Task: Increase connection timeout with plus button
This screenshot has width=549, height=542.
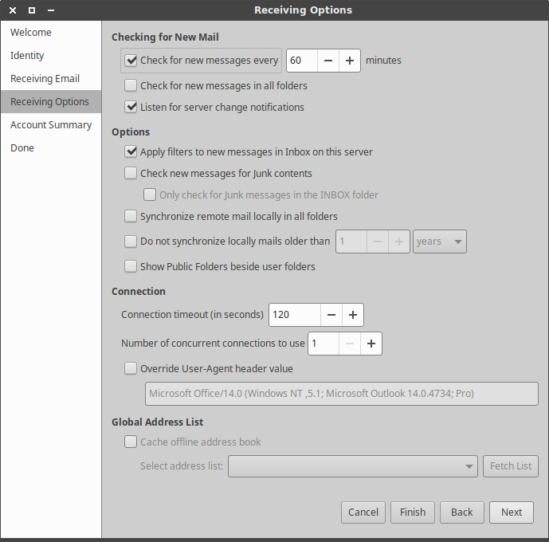Action: 353,315
